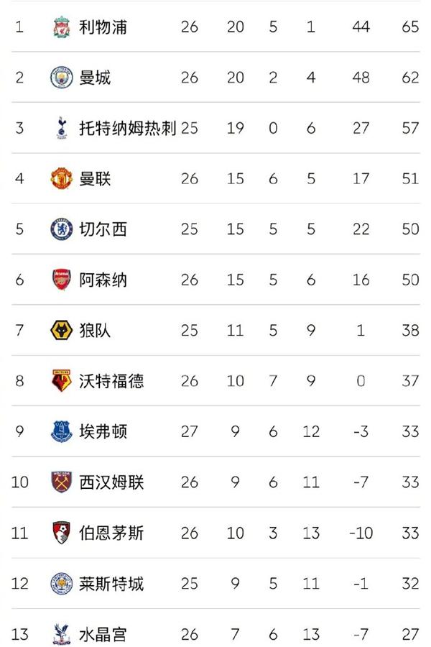Select 伯恩茅斯 goal difference -10

tap(361, 533)
